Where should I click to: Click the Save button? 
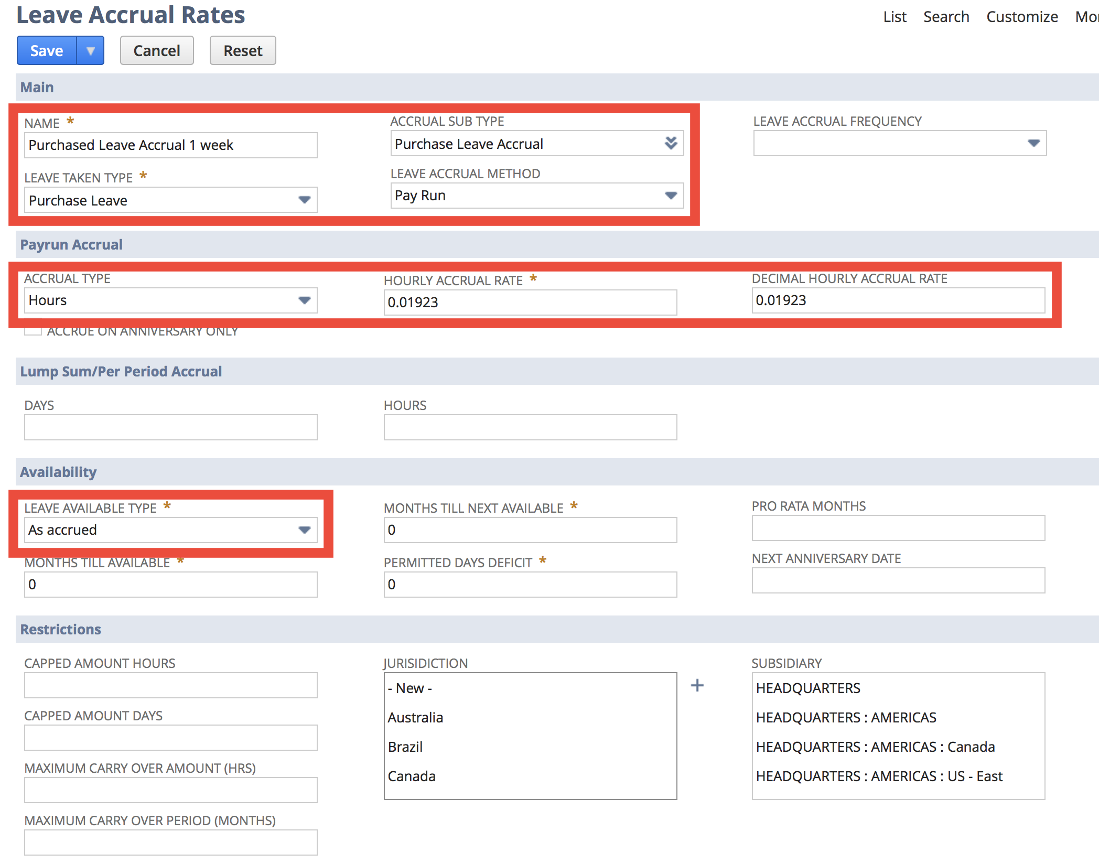point(46,50)
